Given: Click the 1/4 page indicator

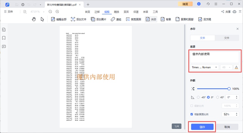Looking at the screenshot, I should pyautogui.click(x=176, y=126).
